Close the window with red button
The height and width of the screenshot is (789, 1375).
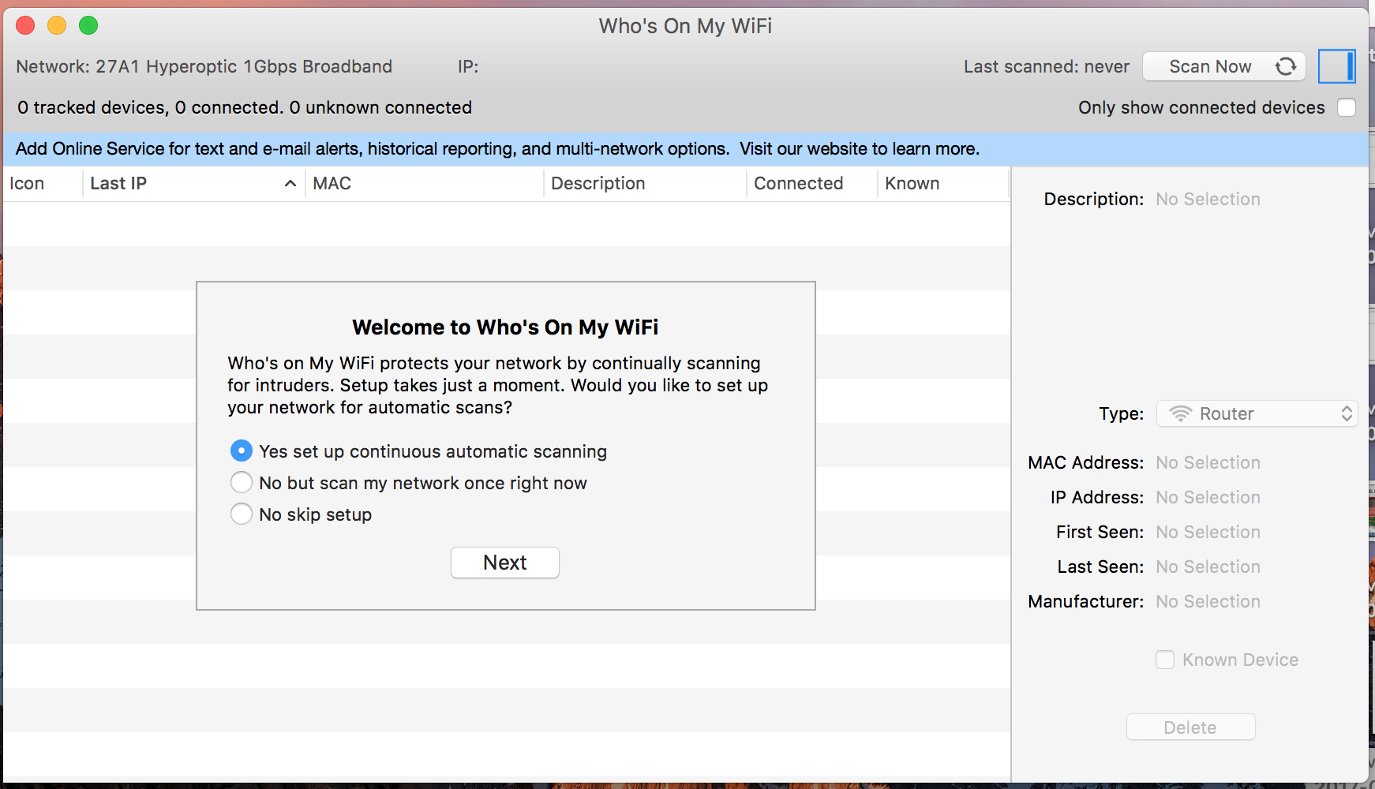click(25, 26)
